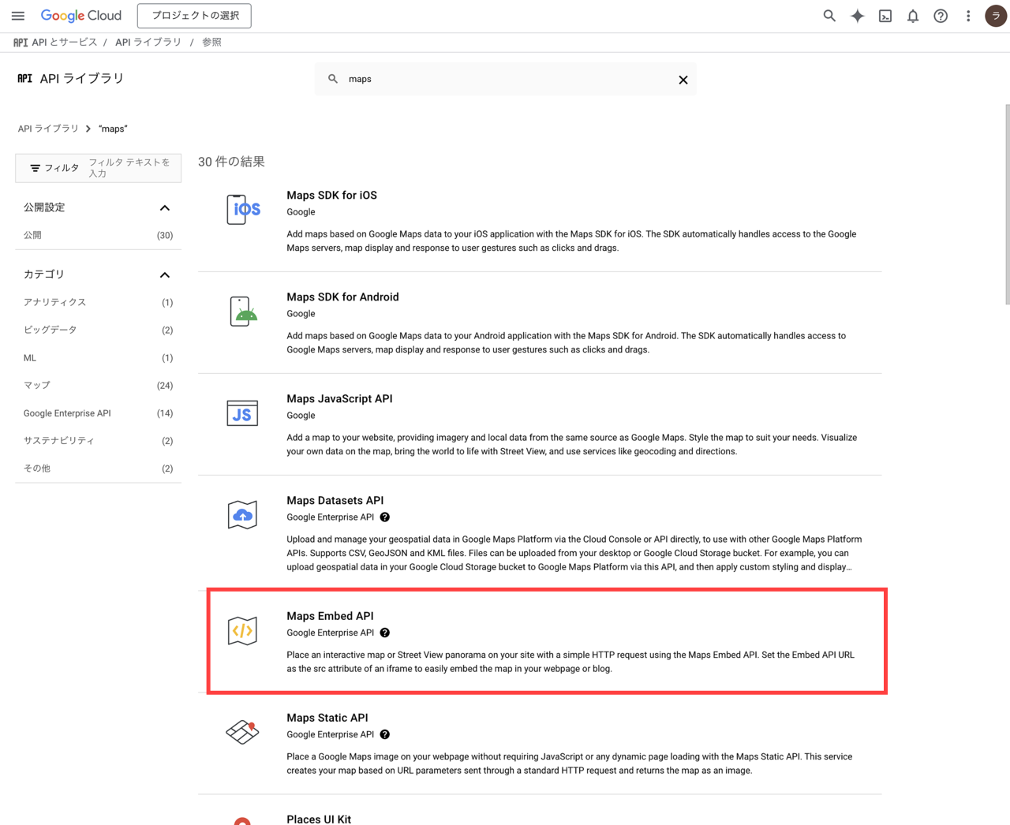Show help for Maps Static Enterprise API
This screenshot has width=1010, height=825.
385,734
